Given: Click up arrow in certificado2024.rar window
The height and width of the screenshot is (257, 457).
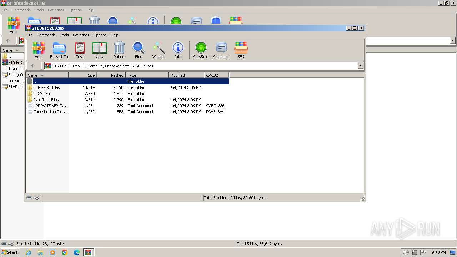Looking at the screenshot, I should (8, 41).
